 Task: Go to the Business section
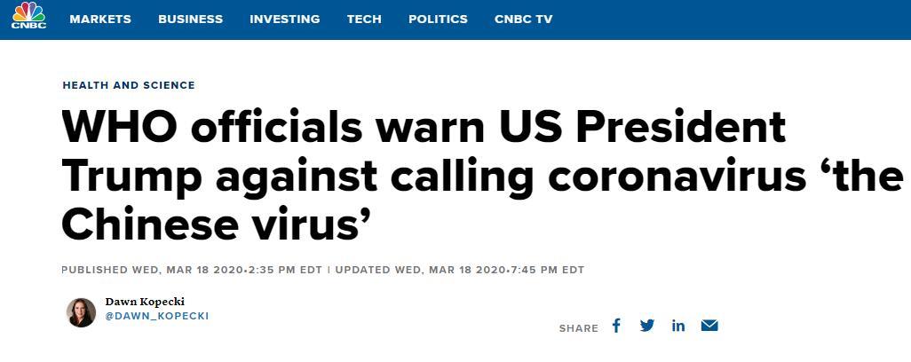click(190, 20)
